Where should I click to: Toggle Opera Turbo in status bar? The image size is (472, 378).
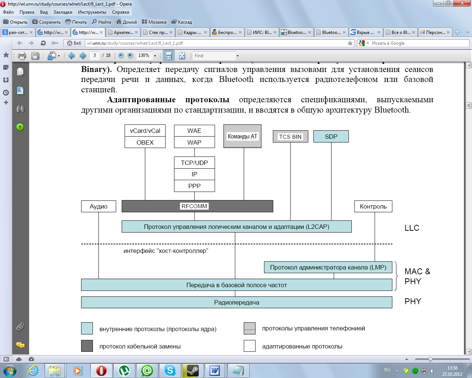31,359
